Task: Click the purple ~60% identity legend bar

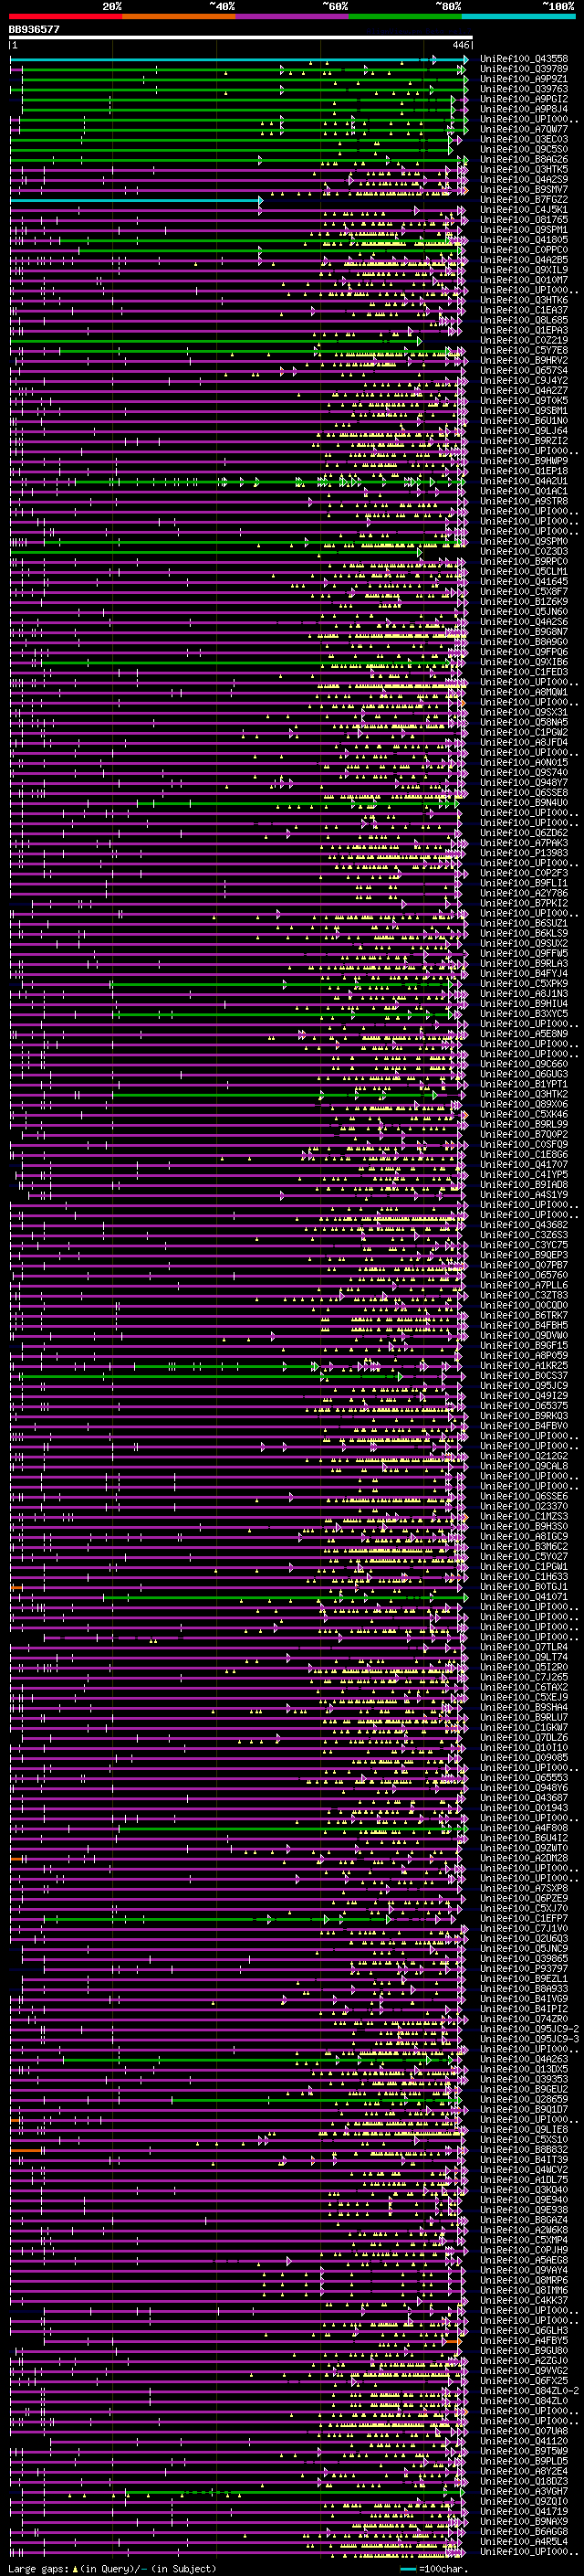Action: click(291, 16)
